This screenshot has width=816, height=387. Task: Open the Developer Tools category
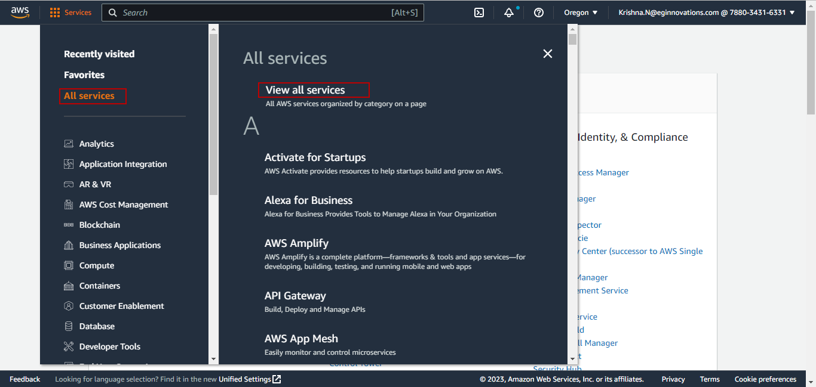(x=110, y=346)
